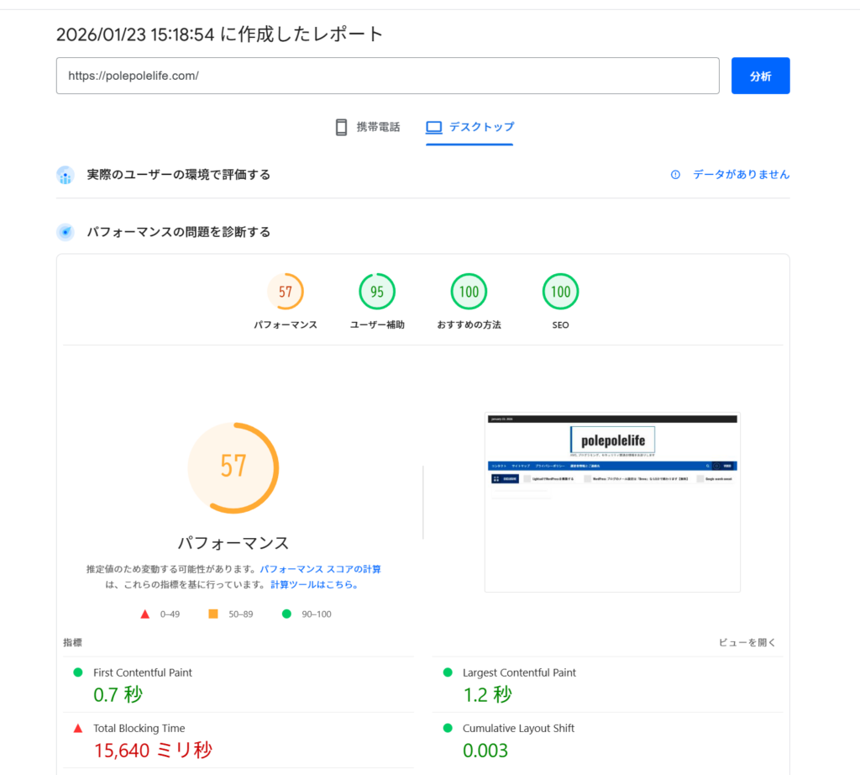Click the polepolelife page screenshot thumbnail
860x775 pixels.
[612, 502]
